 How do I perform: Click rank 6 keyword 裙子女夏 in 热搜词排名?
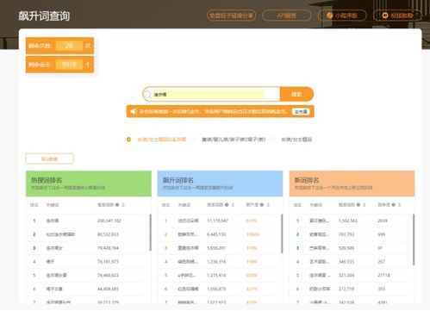(x=54, y=289)
